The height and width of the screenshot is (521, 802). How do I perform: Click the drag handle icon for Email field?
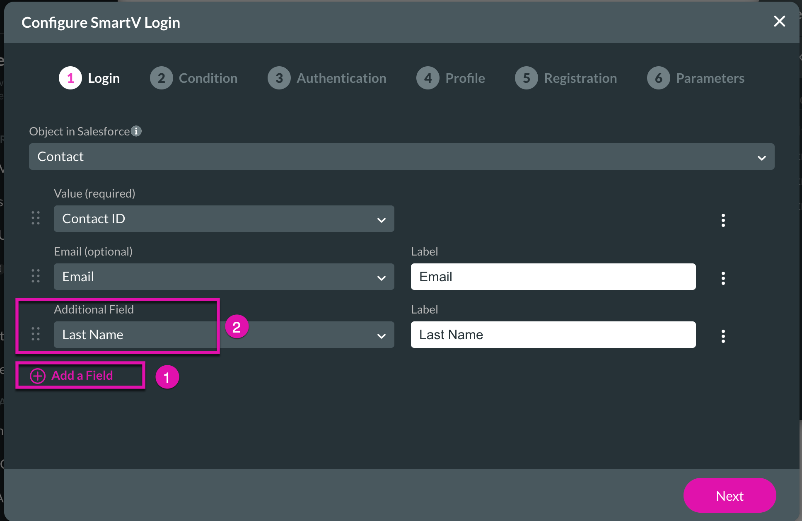(x=36, y=276)
